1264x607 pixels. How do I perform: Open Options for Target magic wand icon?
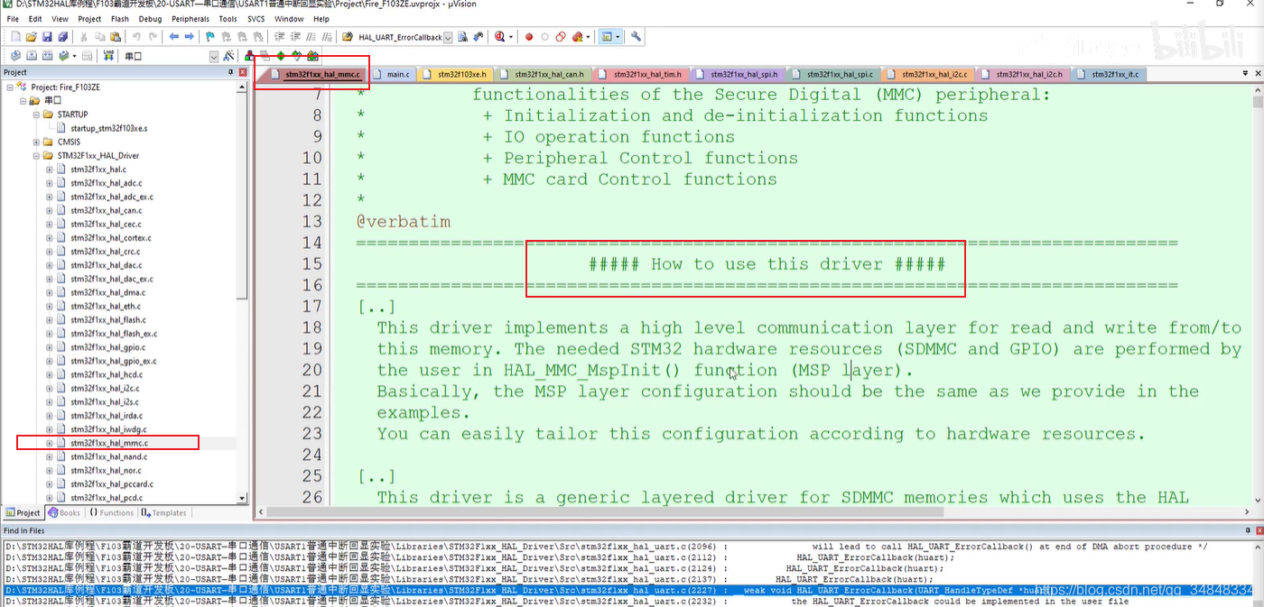228,56
